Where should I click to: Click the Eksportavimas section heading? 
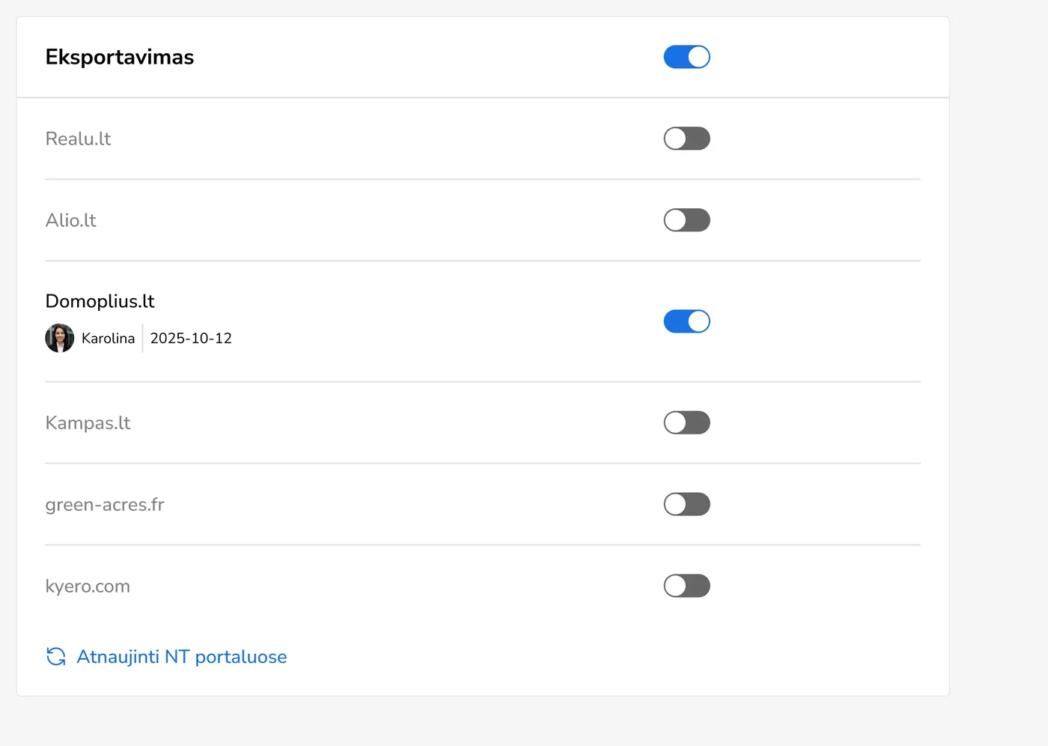tap(120, 57)
